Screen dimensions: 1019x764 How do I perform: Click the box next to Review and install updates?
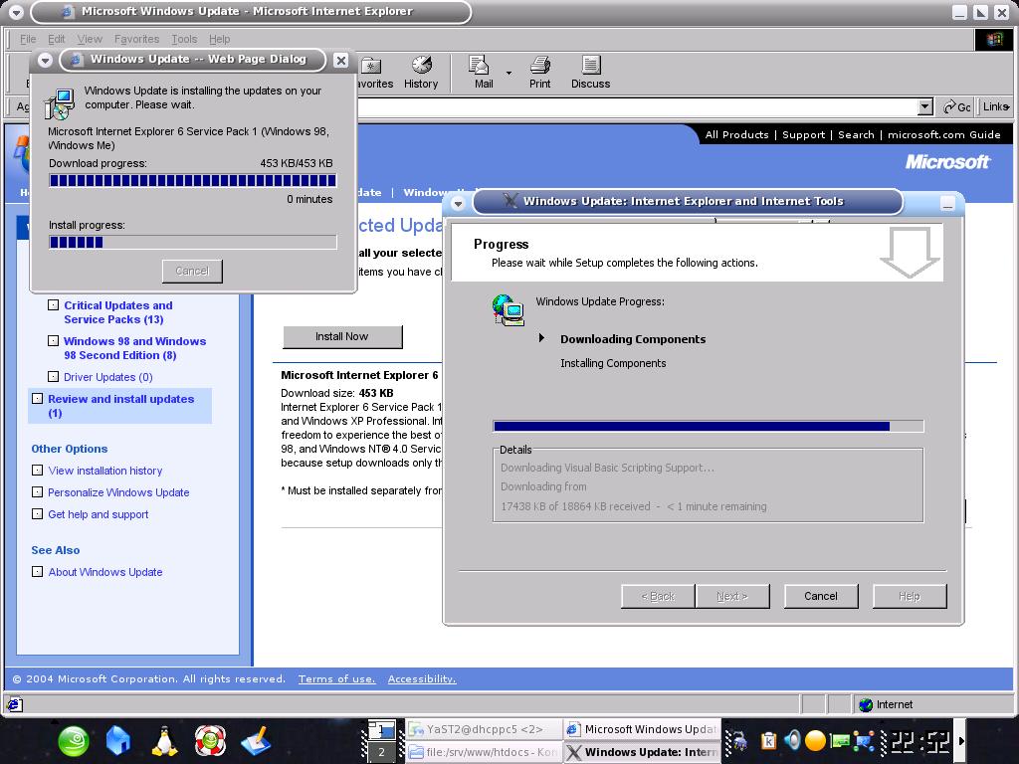[38, 398]
